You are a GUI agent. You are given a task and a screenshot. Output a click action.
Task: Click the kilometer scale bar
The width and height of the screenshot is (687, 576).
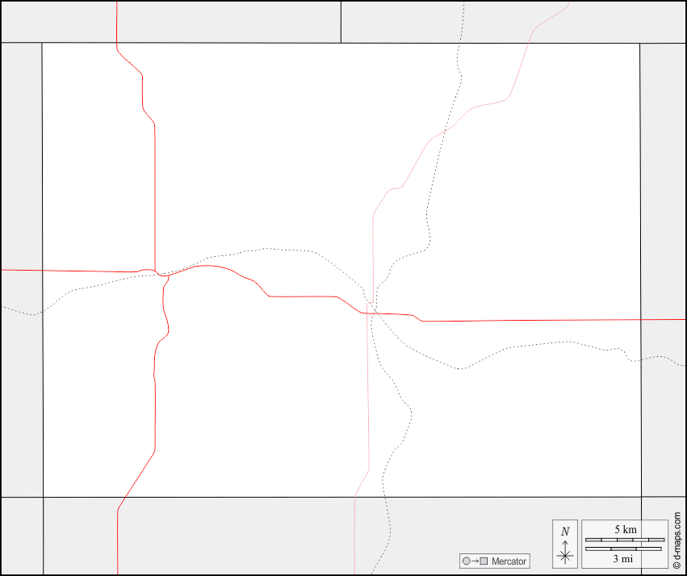click(624, 539)
